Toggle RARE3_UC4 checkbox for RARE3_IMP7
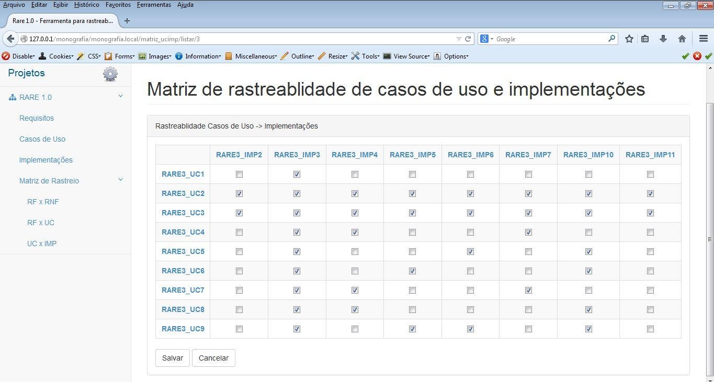The width and height of the screenshot is (714, 382). pyautogui.click(x=528, y=232)
